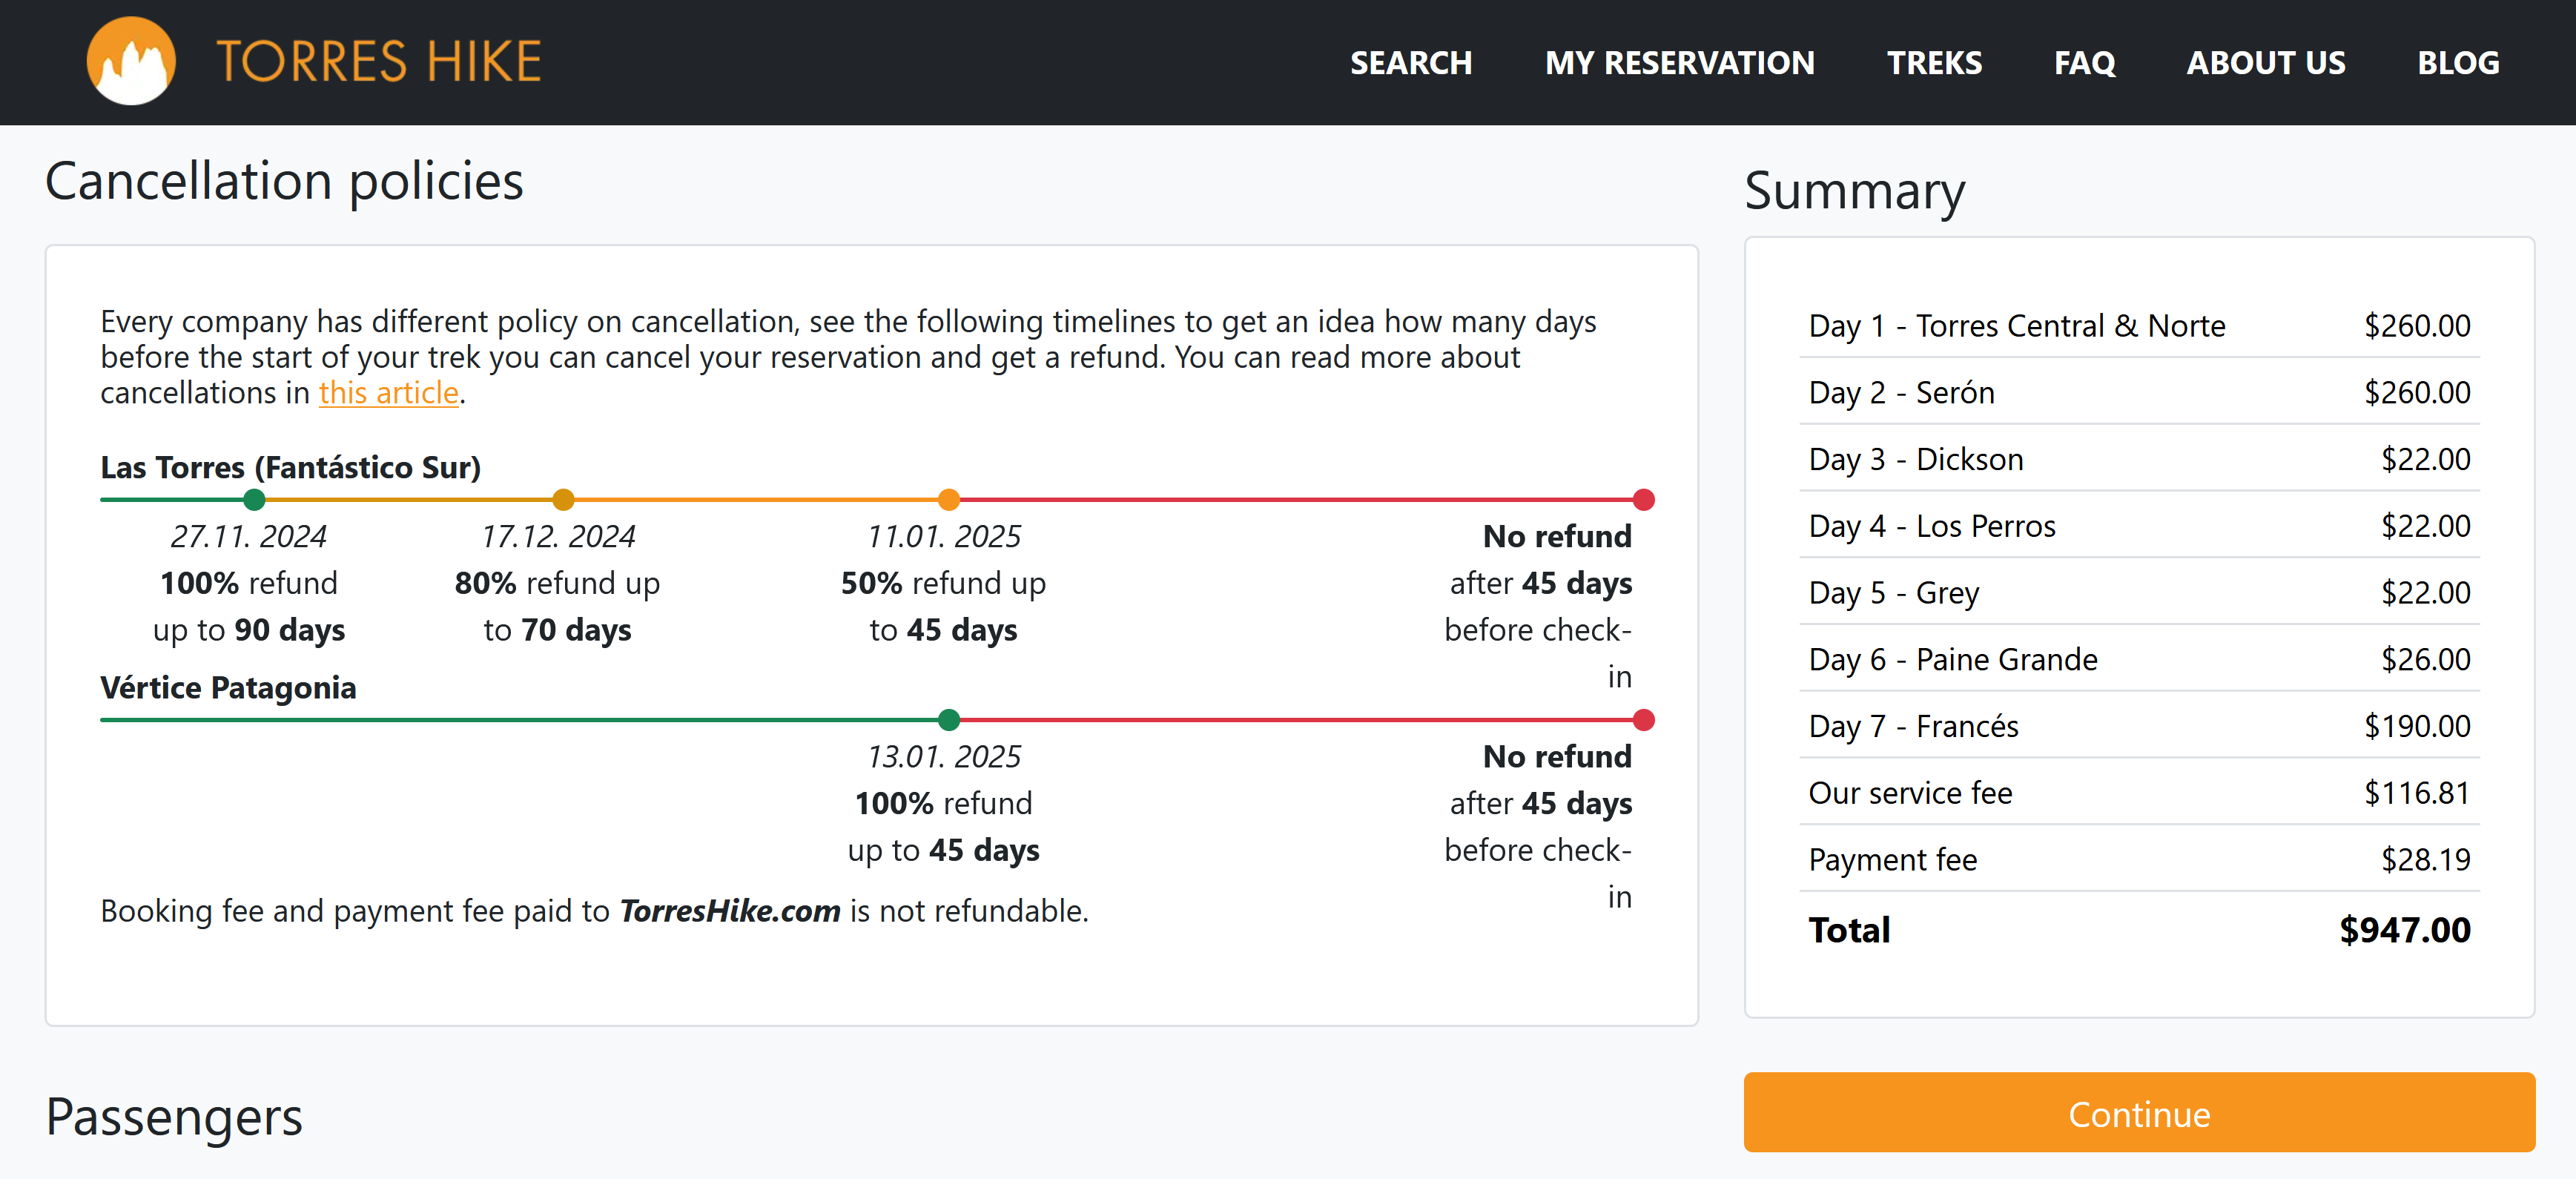Open the BLOG navigation link
2576x1179 pixels.
(x=2457, y=63)
